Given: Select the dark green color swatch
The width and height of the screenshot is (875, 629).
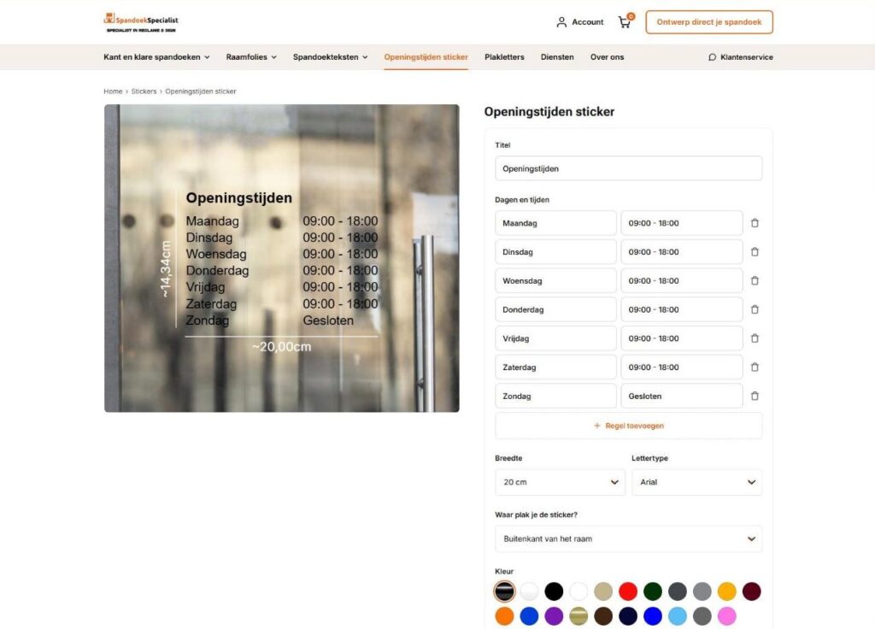Looking at the screenshot, I should coord(652,591).
